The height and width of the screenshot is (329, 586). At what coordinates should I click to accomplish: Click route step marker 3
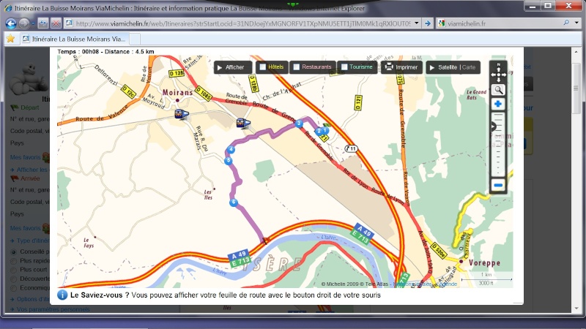click(x=299, y=124)
